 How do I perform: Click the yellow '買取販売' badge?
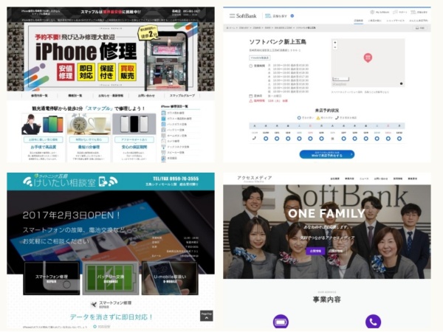[x=128, y=72]
